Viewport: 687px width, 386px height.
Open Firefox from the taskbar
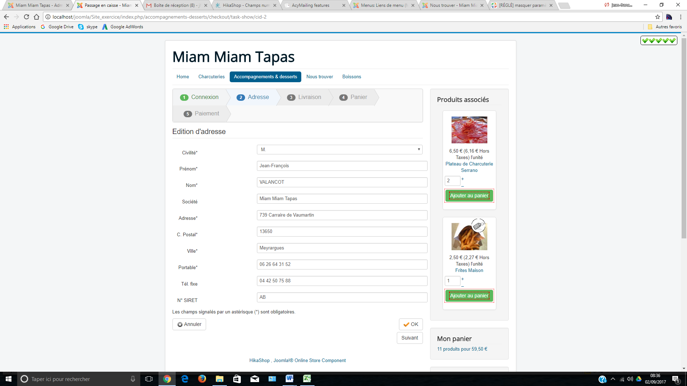(x=202, y=379)
